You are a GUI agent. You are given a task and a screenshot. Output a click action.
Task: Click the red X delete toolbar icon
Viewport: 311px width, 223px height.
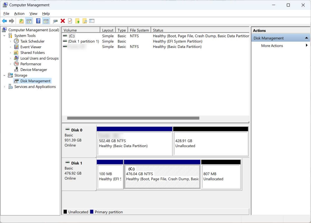[63, 21]
